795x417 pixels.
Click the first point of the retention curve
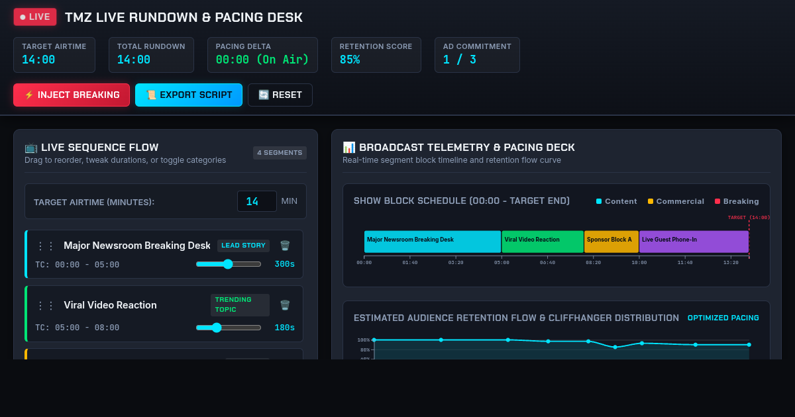click(374, 340)
